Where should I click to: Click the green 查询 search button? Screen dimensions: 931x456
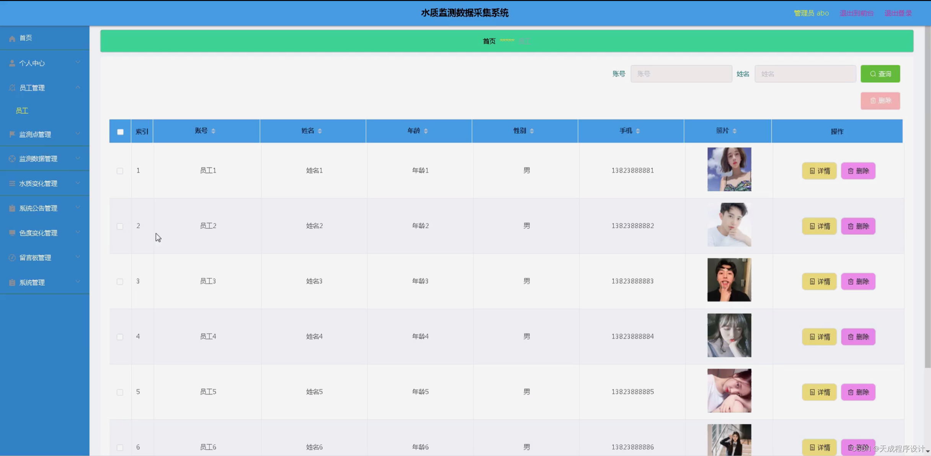(x=880, y=74)
